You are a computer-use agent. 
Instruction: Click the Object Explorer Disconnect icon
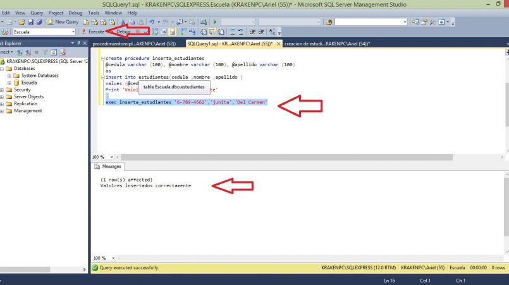(28, 52)
